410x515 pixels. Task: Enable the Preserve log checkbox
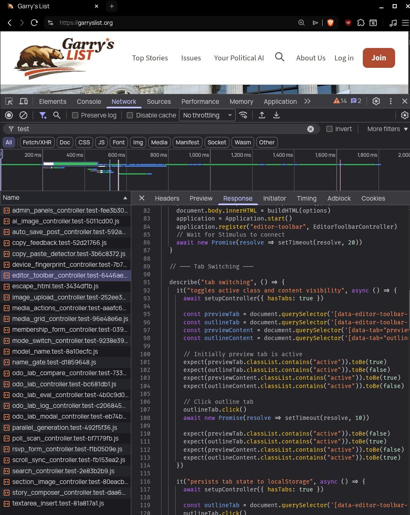(x=75, y=115)
